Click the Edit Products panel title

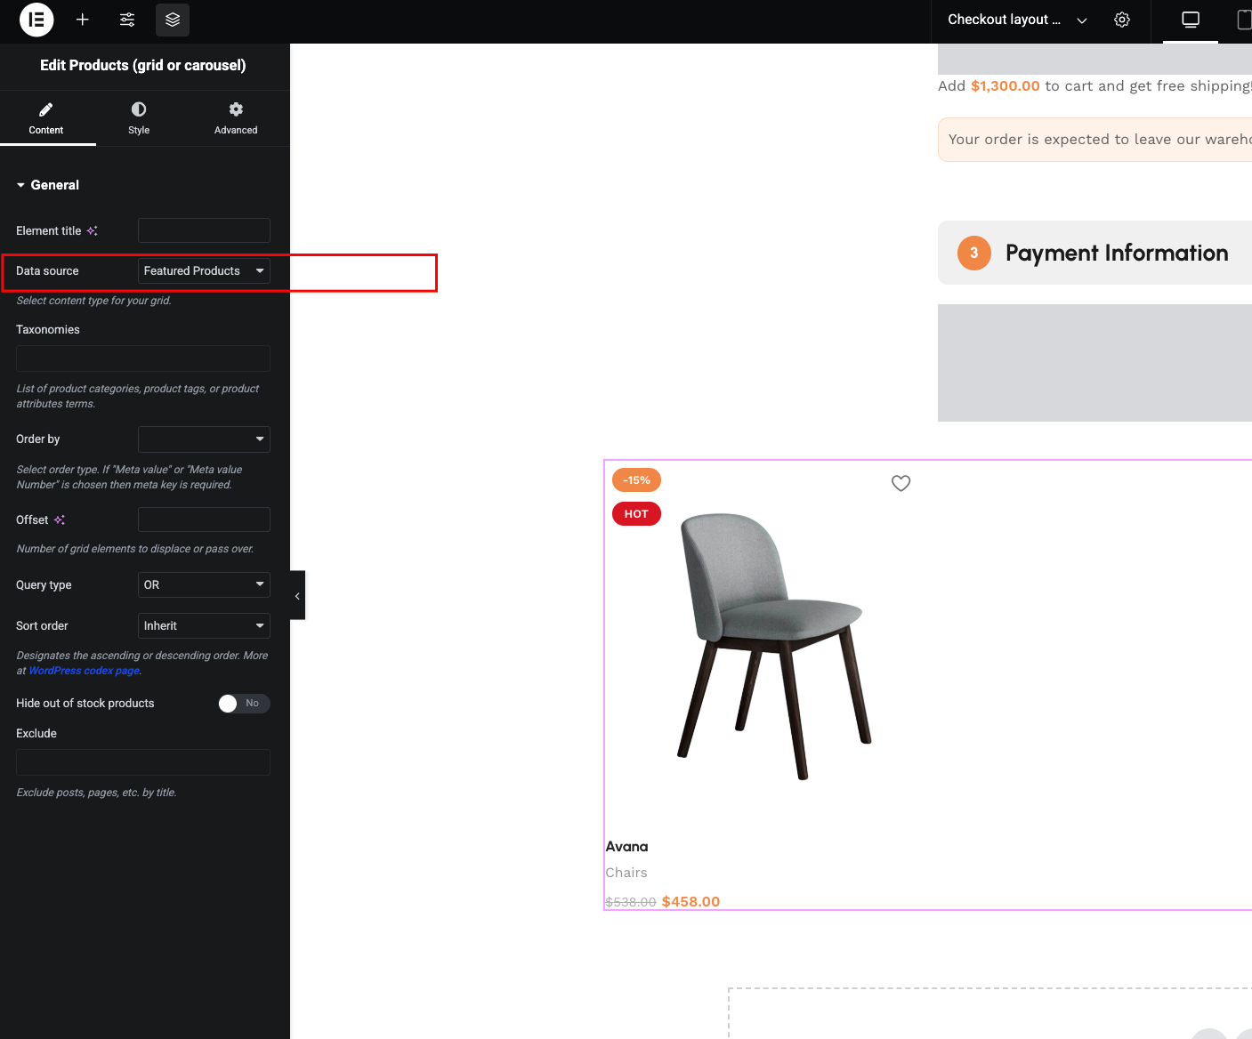click(143, 65)
